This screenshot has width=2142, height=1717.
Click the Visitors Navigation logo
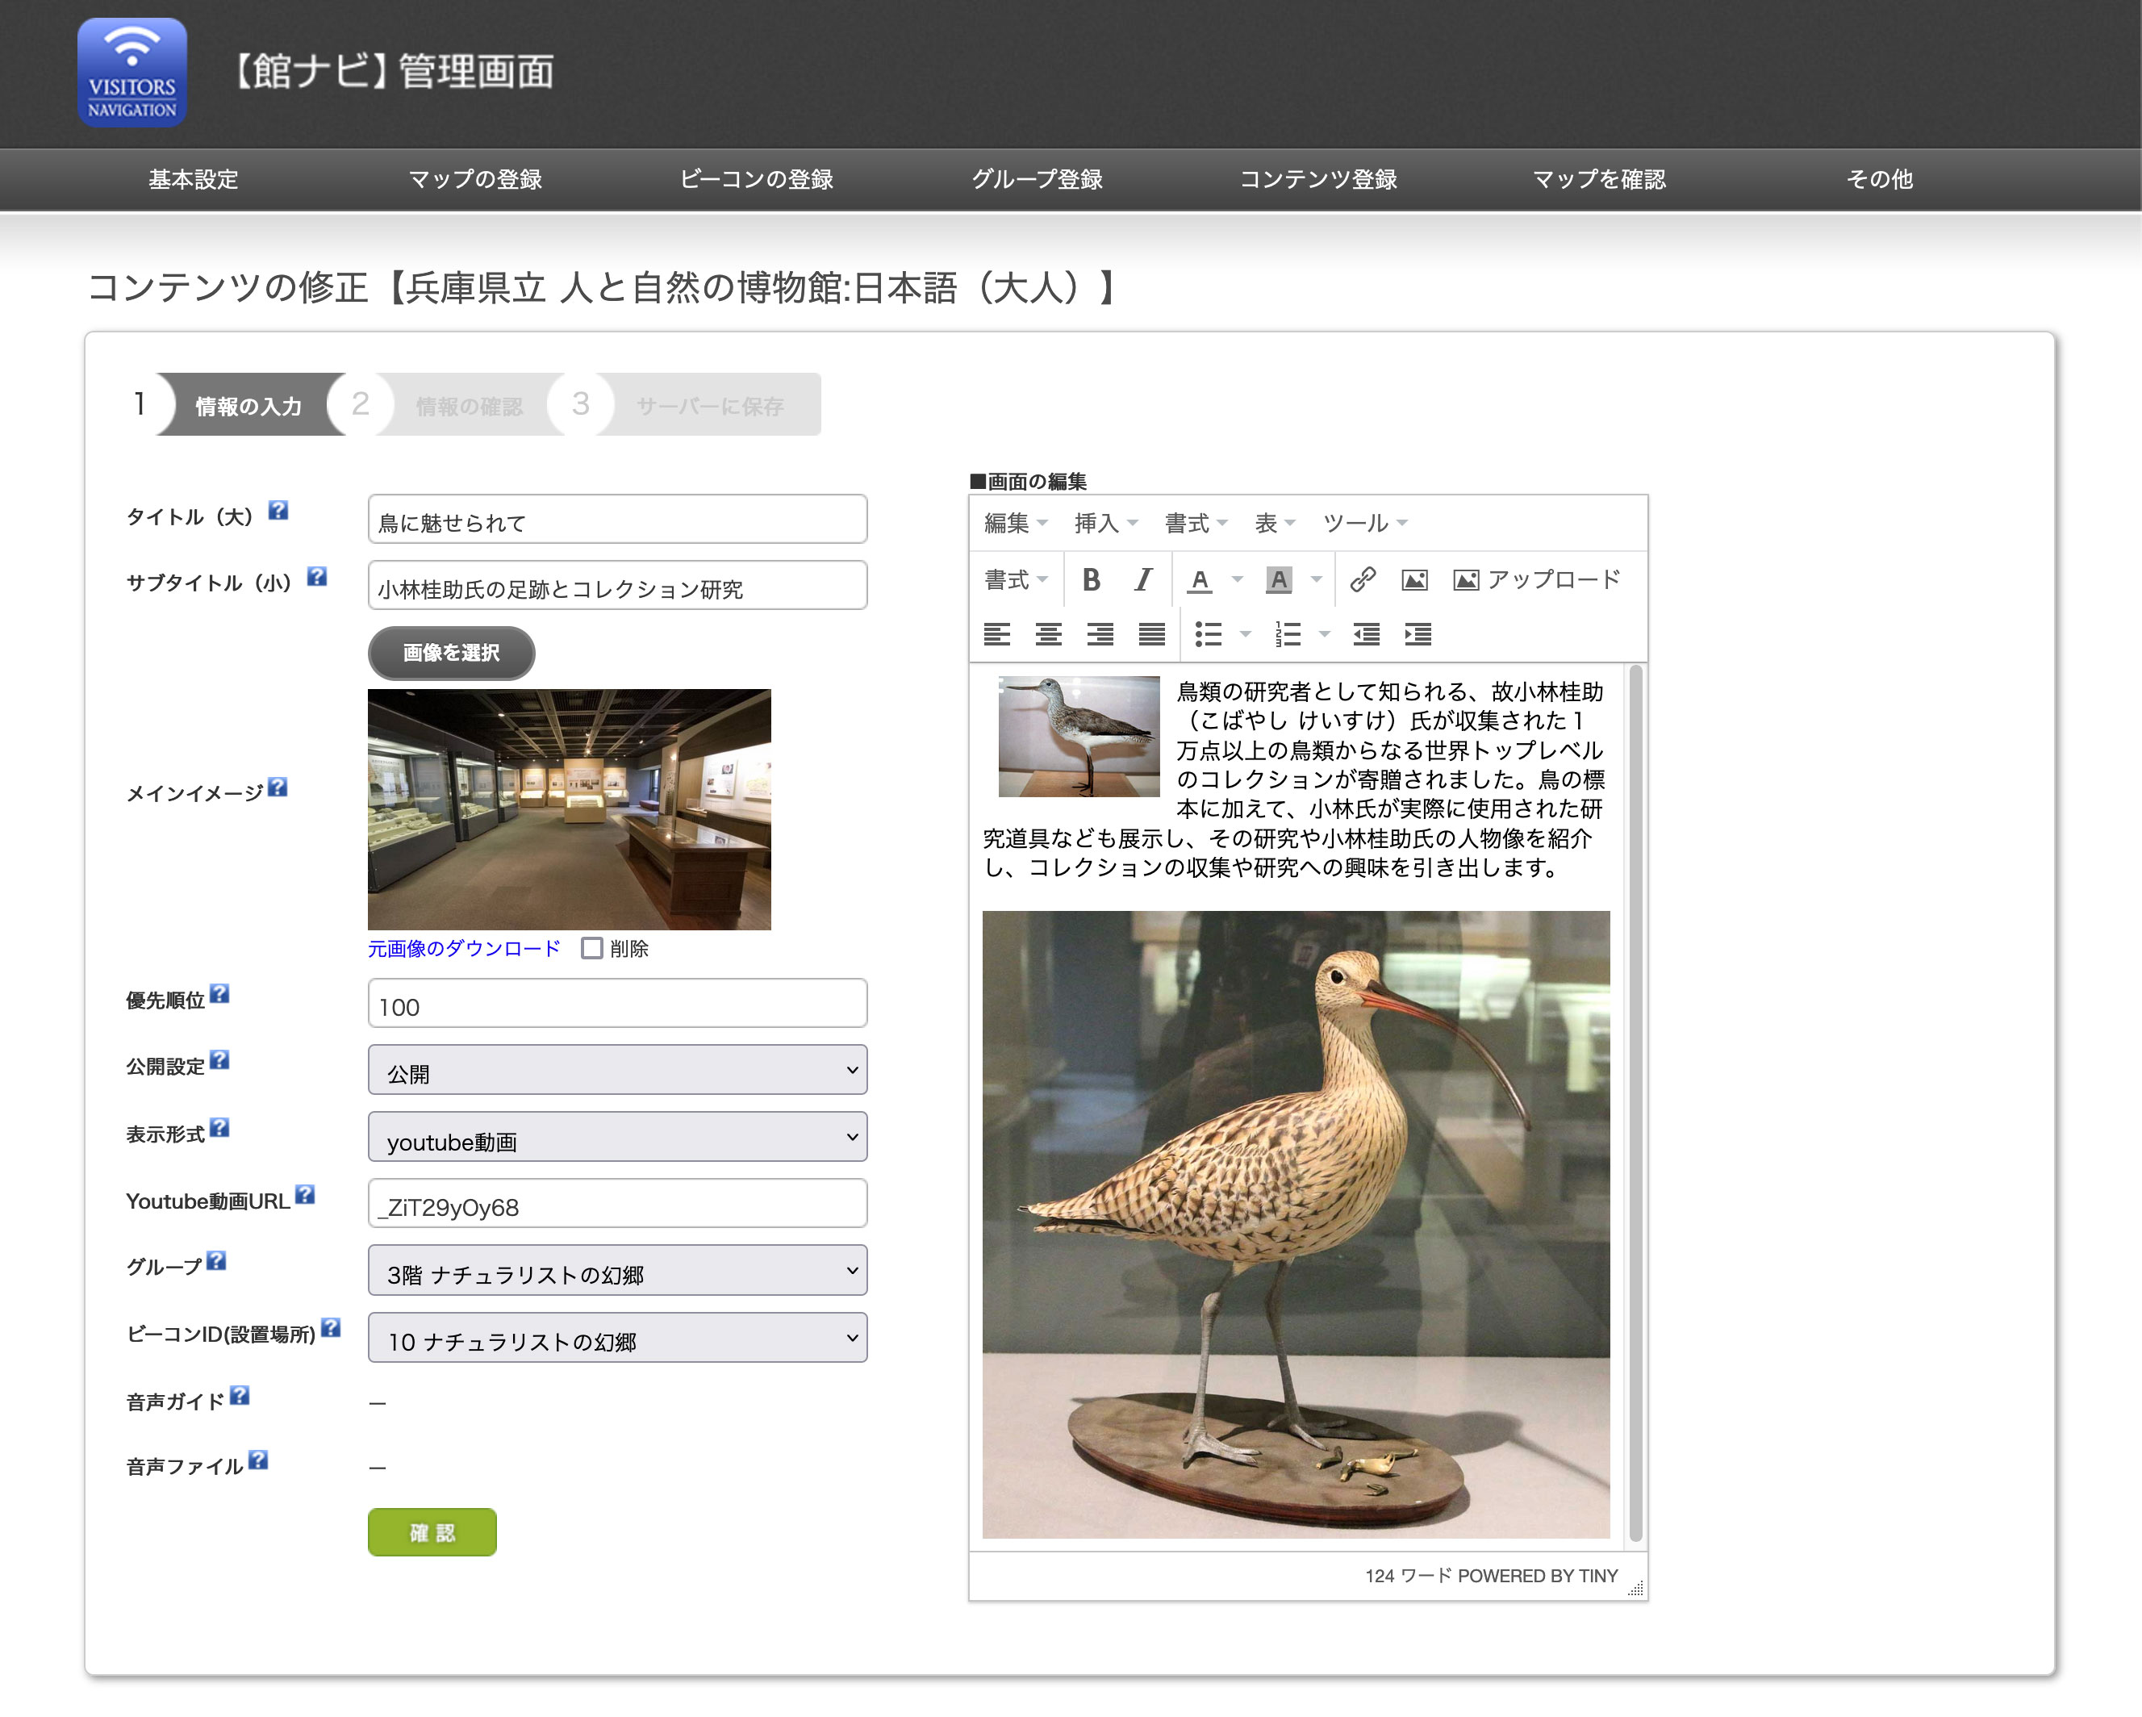[132, 73]
